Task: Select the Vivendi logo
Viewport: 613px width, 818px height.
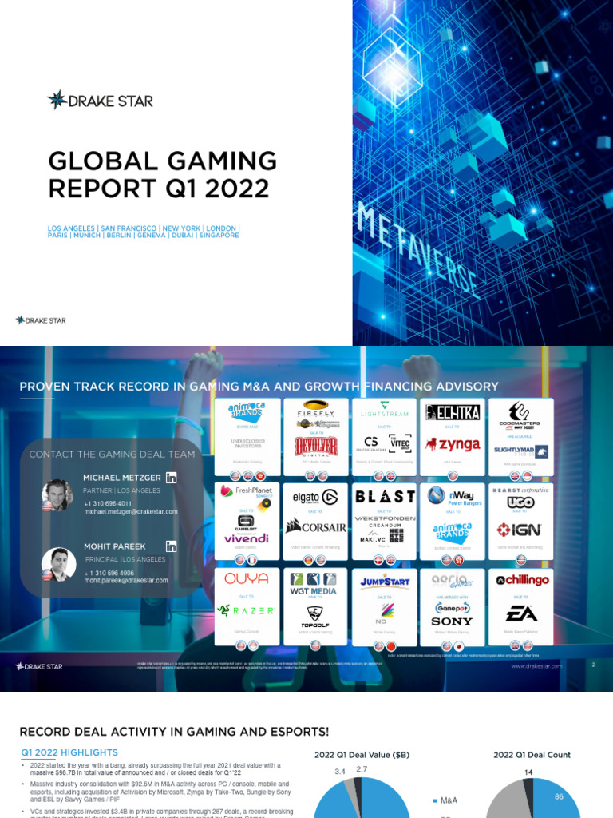Action: [246, 538]
